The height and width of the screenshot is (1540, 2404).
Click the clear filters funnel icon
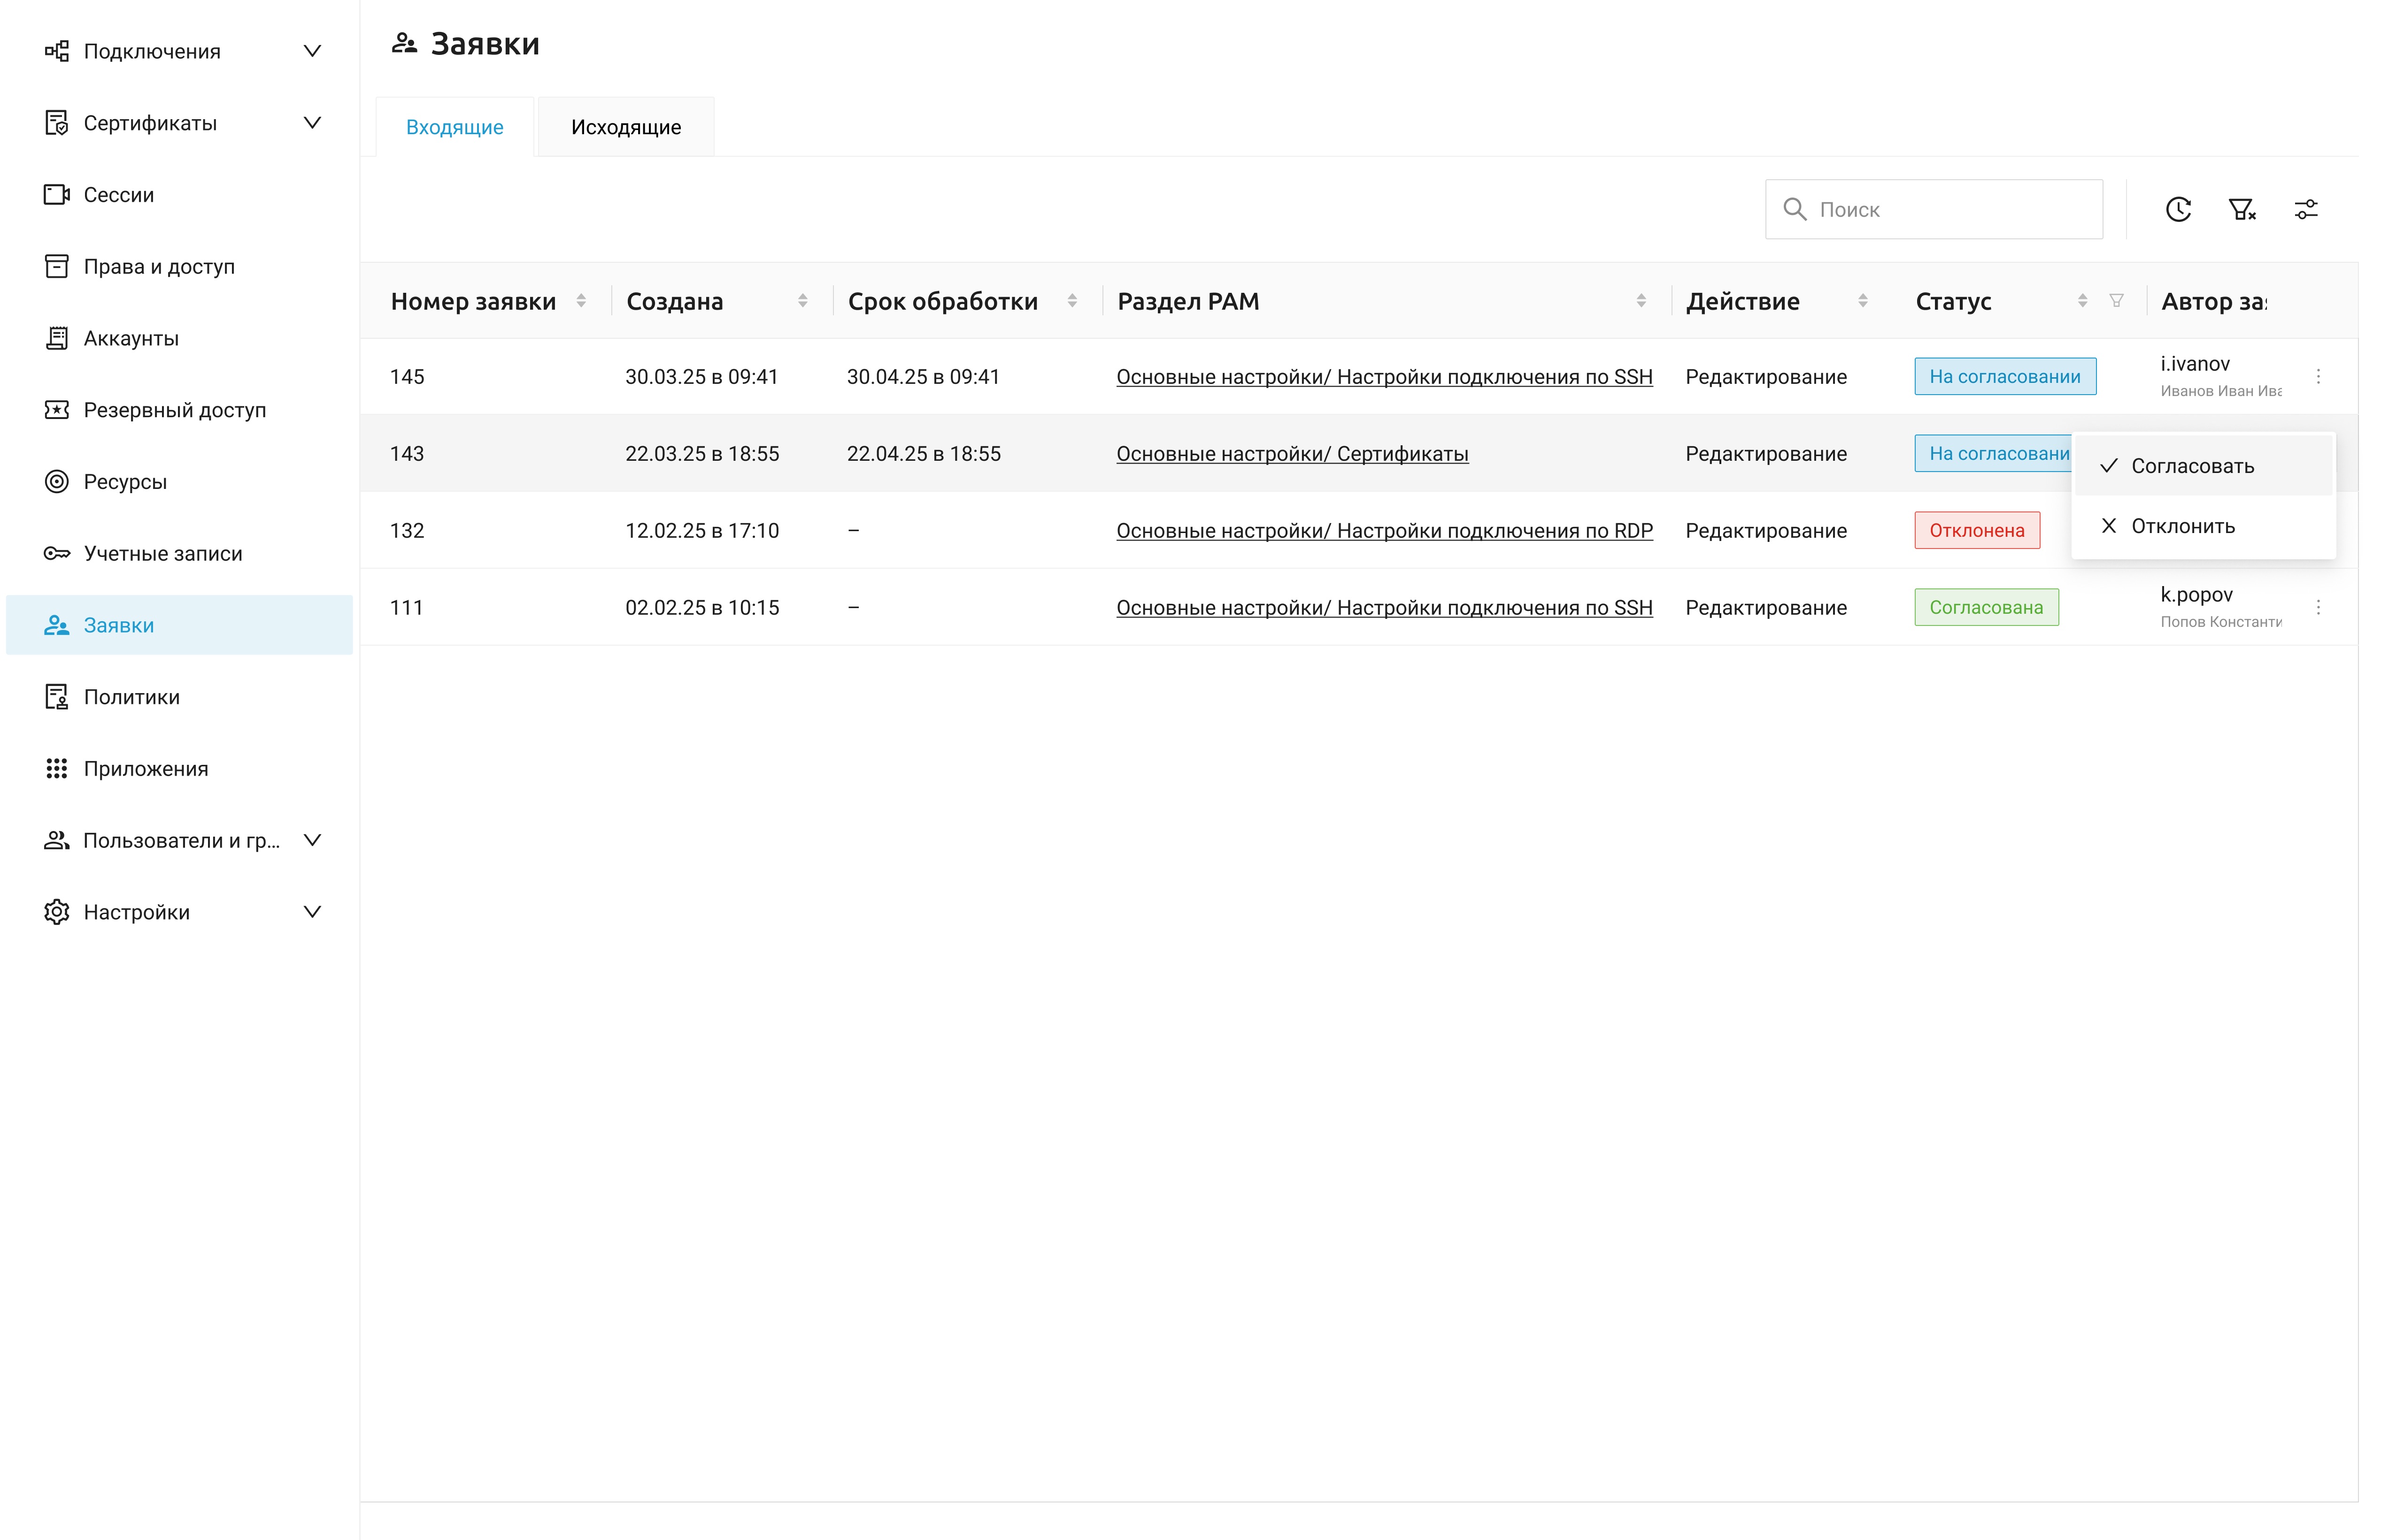[2242, 209]
